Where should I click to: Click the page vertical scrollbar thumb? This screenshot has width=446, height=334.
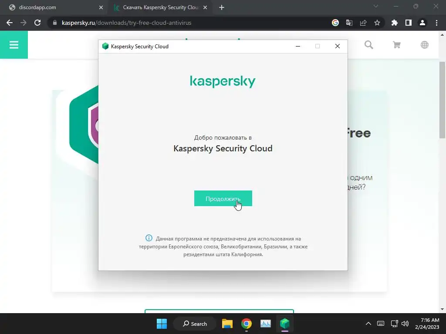point(443,100)
